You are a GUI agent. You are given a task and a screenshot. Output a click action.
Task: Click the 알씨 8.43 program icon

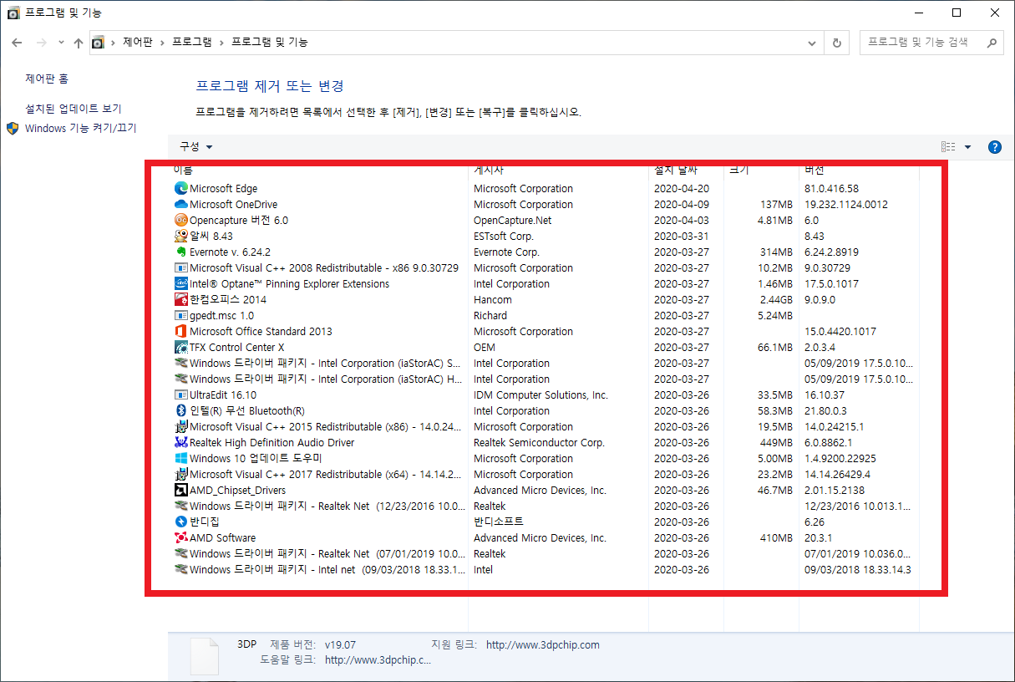(180, 237)
